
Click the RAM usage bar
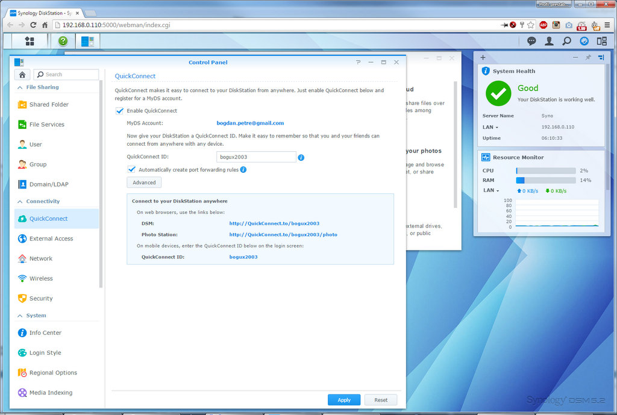tap(546, 180)
